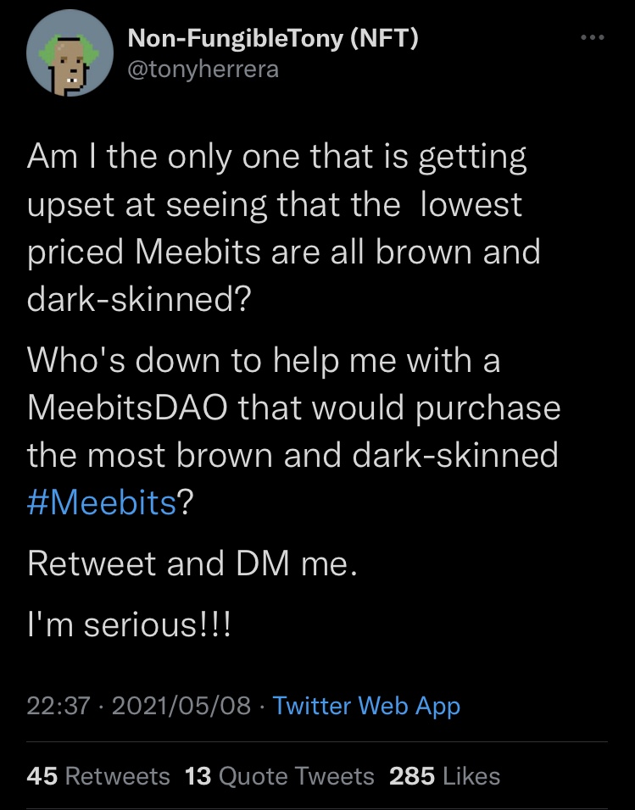
Task: Open the three-dot more options menu
Action: click(x=593, y=37)
